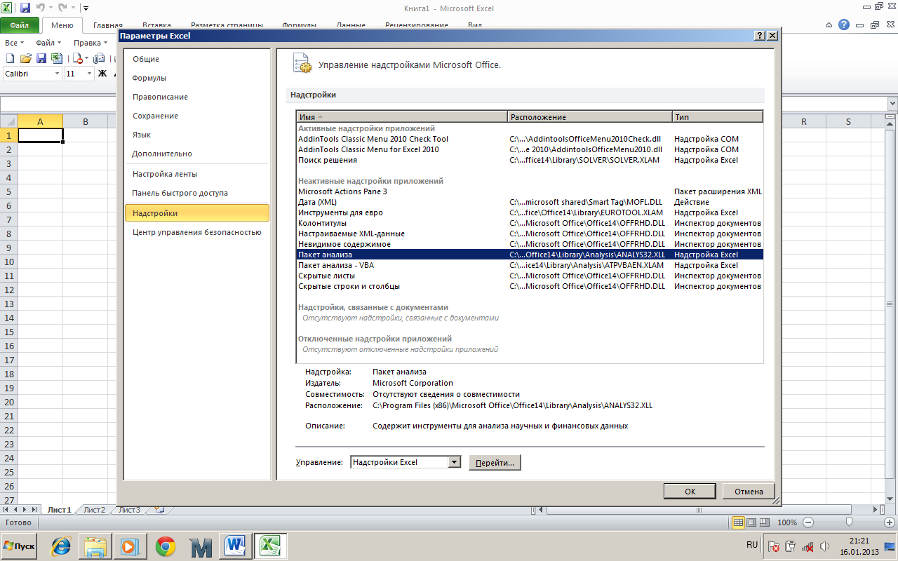Select the Центр управления безопасностью category
Screen dimensions: 898x561
point(196,232)
